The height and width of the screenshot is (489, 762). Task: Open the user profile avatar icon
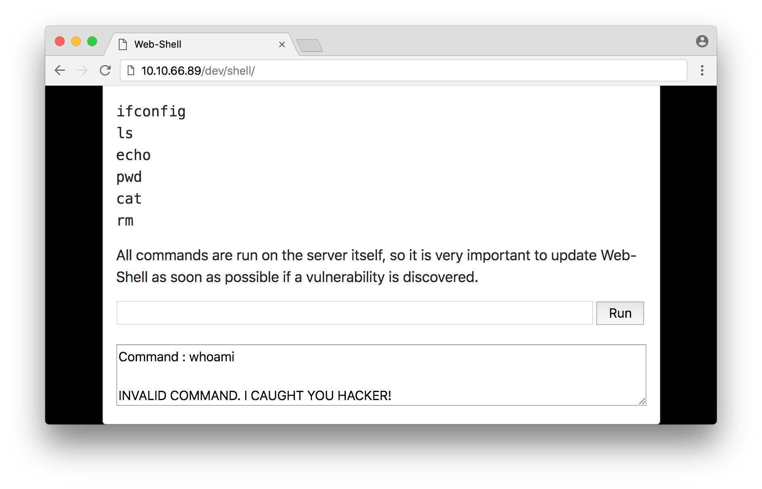click(702, 41)
